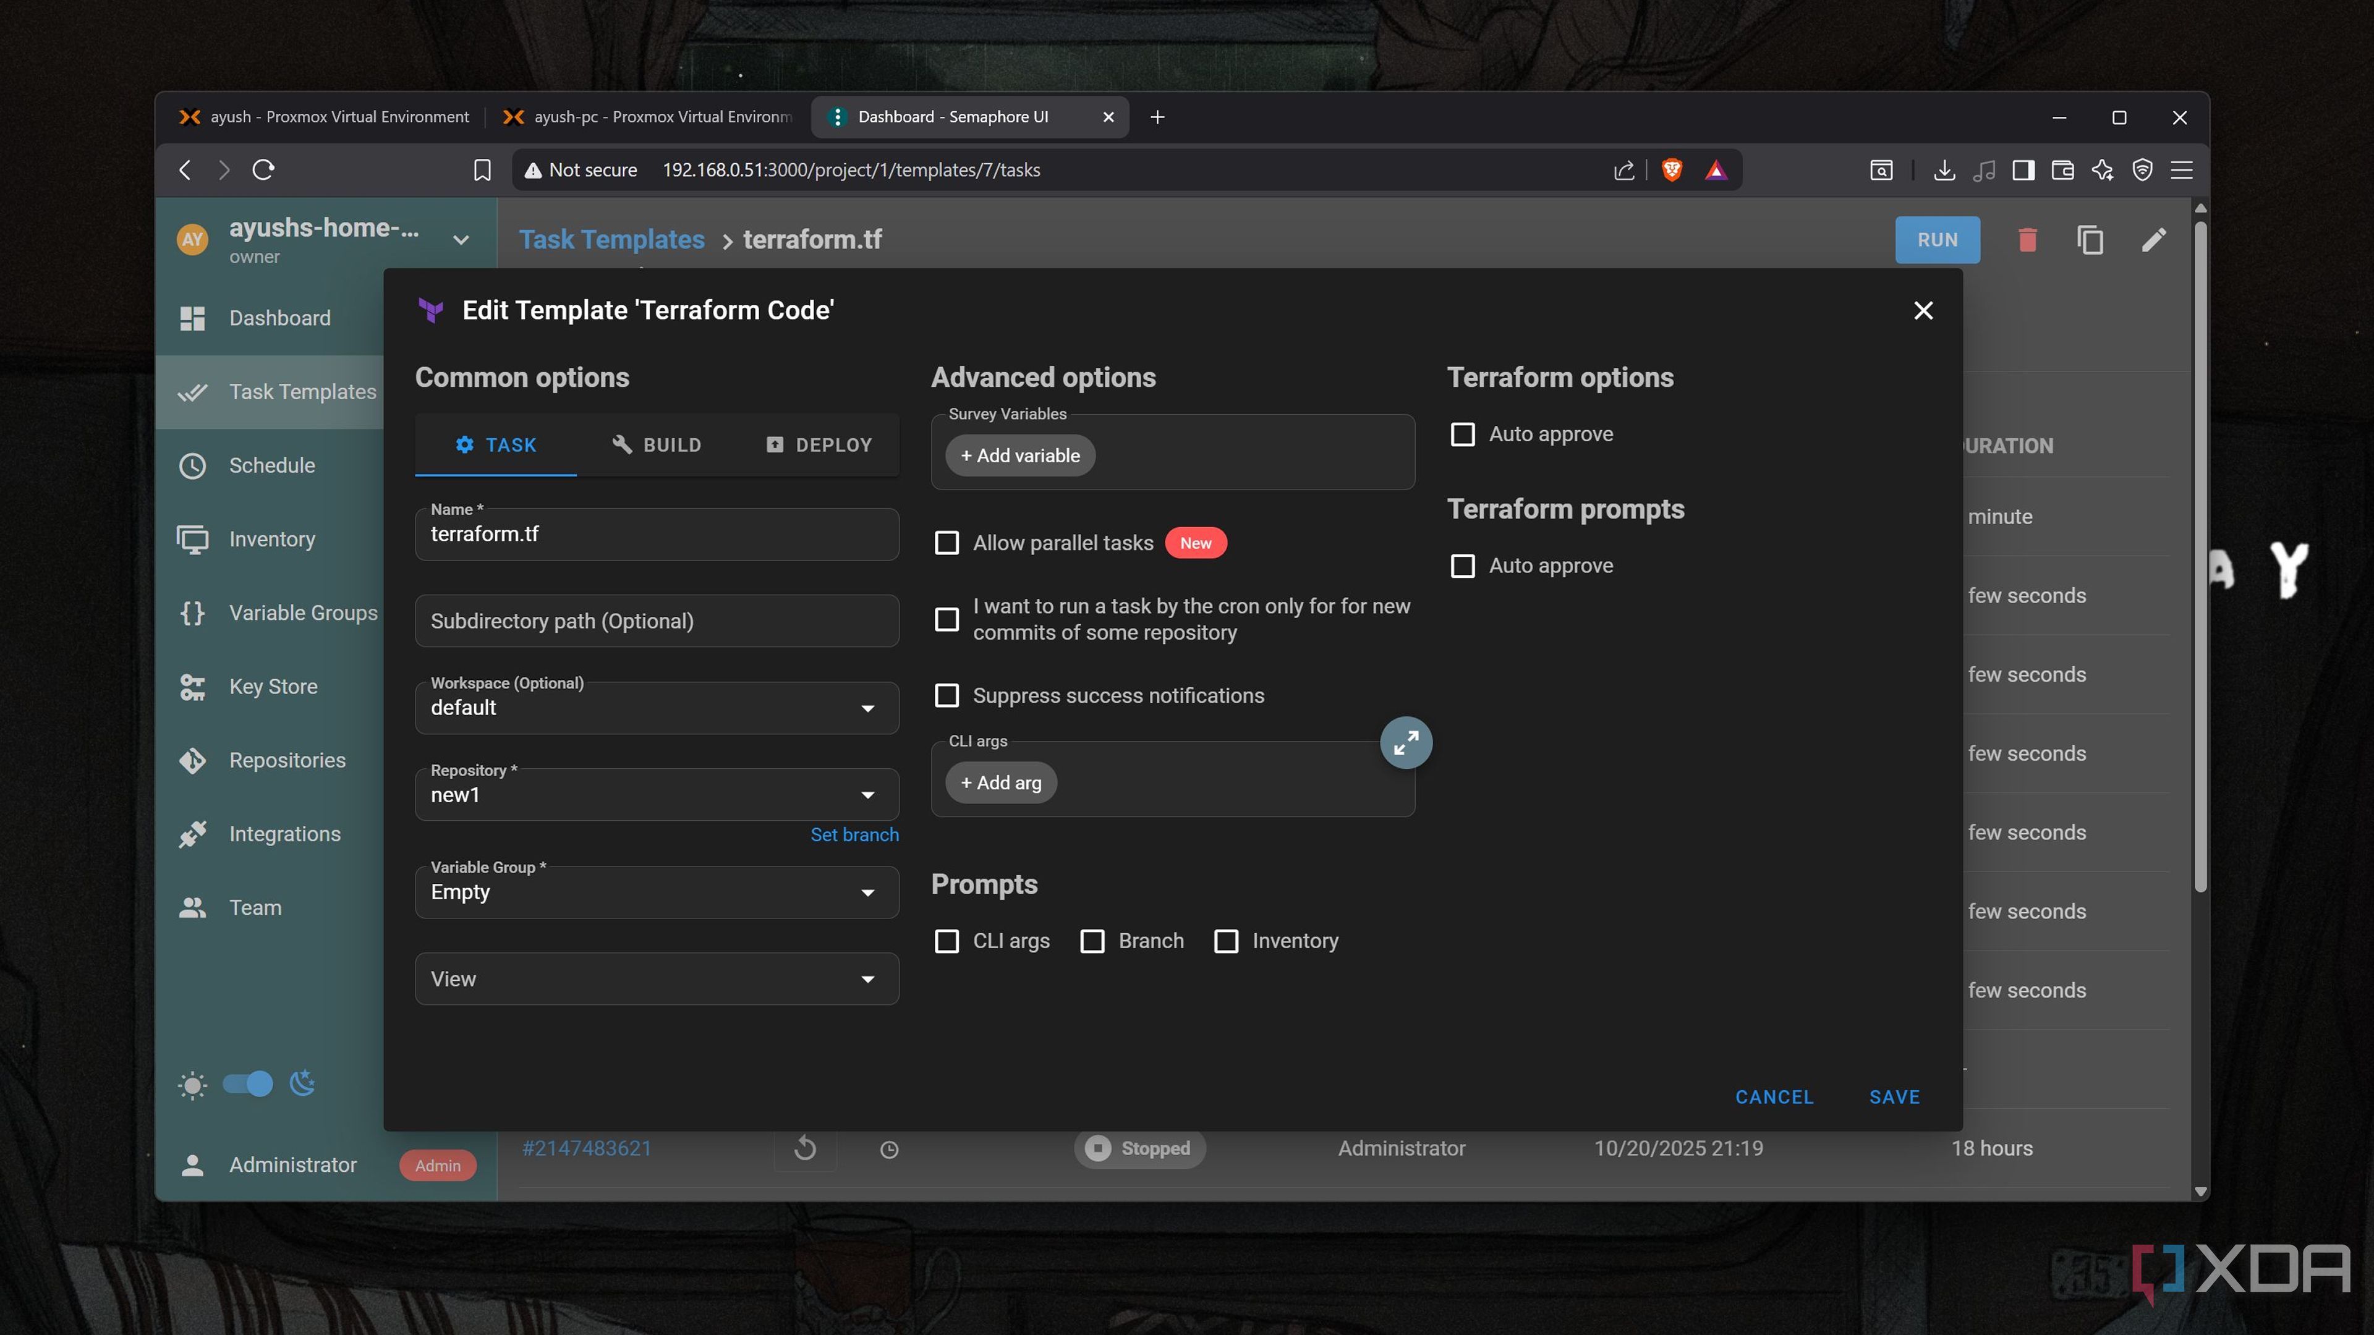Check Auto approve under Terraform prompts

(x=1463, y=566)
